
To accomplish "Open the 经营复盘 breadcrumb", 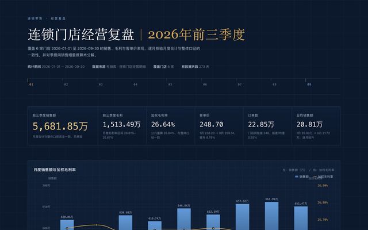I will (58, 18).
